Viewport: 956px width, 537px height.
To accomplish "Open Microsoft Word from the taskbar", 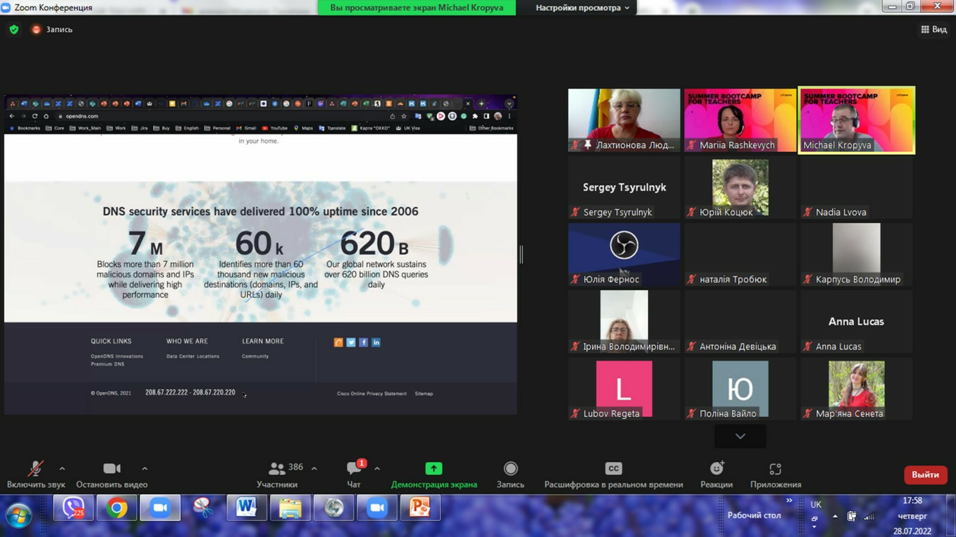I will [246, 508].
